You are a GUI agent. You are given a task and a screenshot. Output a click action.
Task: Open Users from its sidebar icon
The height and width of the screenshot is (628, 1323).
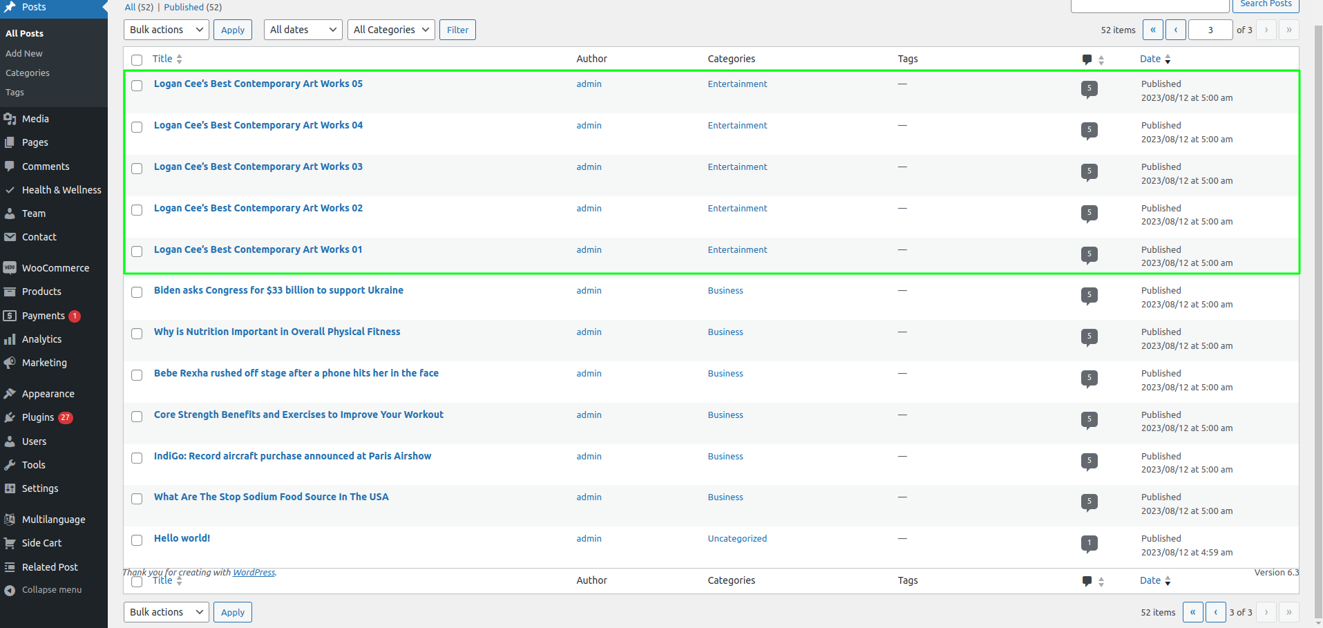pyautogui.click(x=10, y=441)
